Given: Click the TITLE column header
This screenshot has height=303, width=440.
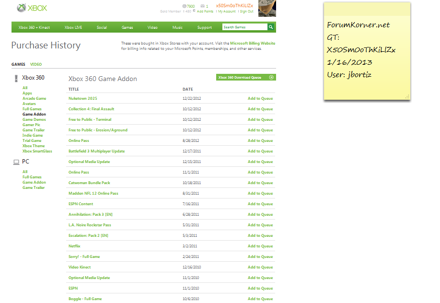Looking at the screenshot, I should pos(73,89).
